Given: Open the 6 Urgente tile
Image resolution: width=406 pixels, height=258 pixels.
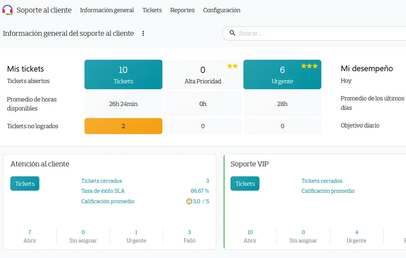Looking at the screenshot, I should [x=282, y=74].
